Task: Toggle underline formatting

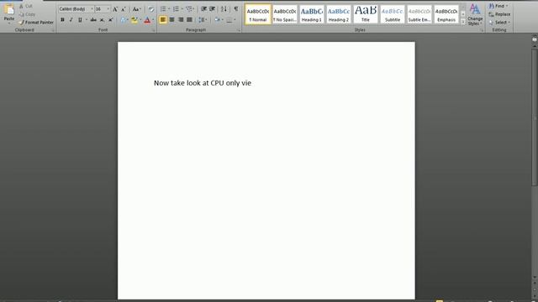Action: point(80,20)
